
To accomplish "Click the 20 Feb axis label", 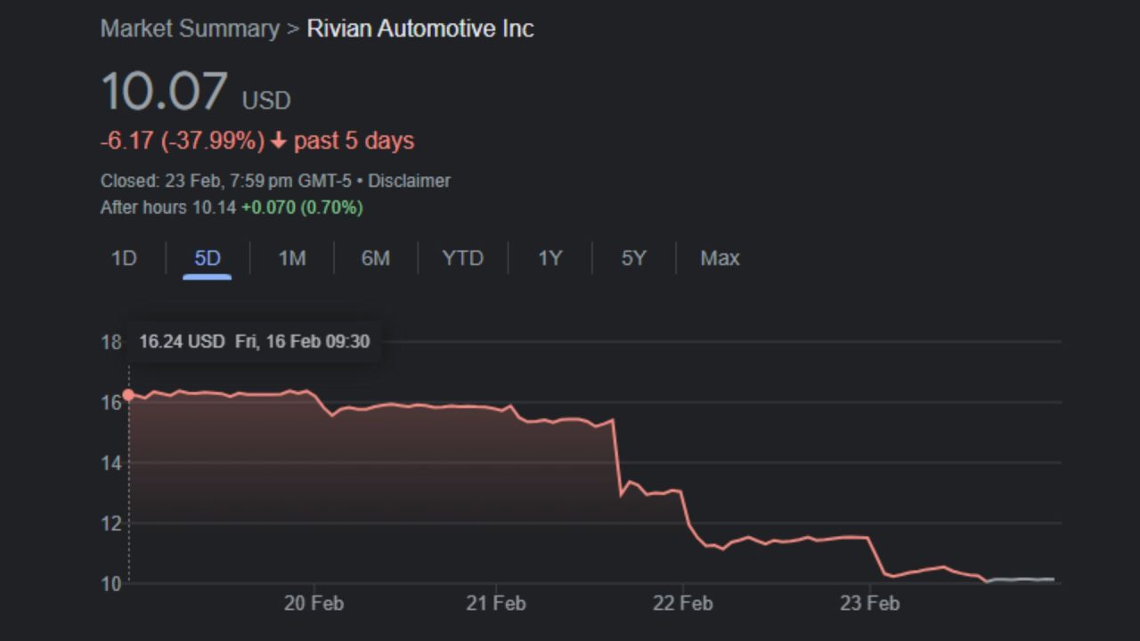I will pyautogui.click(x=313, y=603).
